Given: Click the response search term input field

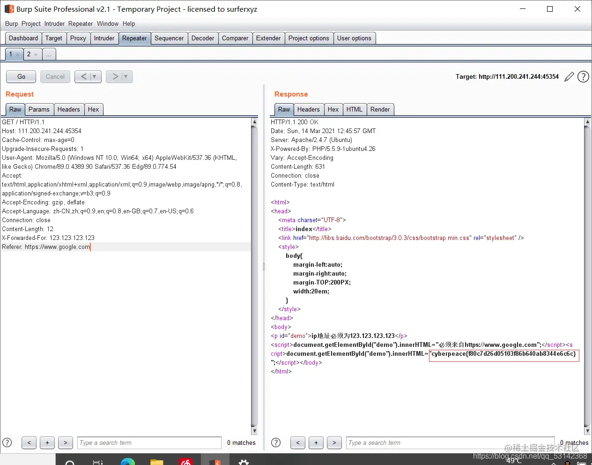Looking at the screenshot, I should click(451, 442).
